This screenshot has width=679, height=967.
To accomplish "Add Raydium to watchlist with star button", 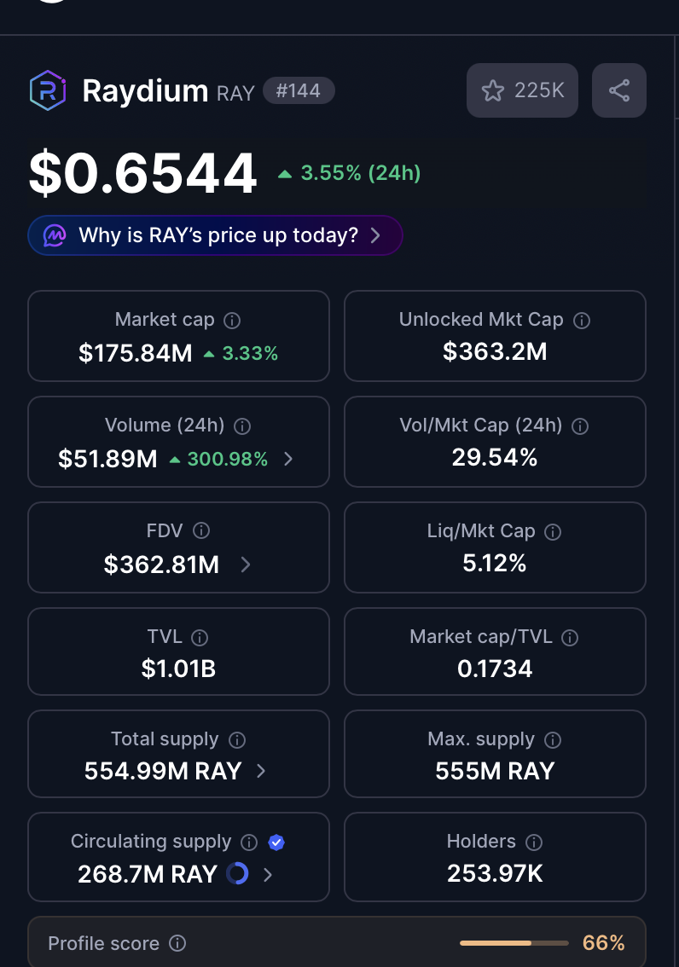I will 522,90.
